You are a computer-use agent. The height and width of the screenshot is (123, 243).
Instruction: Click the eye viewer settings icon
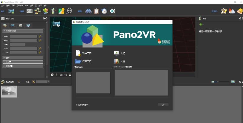[112, 11]
